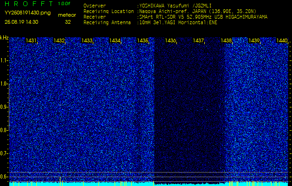Screen dimensions: 292x186
Task: Click the 10mH 3el.YAGI antenna value
Action: pyautogui.click(x=178, y=23)
